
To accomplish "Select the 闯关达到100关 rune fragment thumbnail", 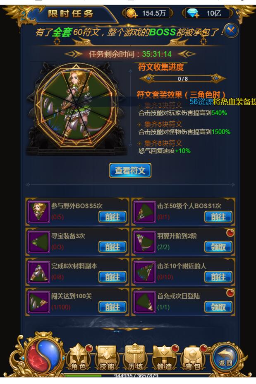I will (x=38, y=302).
